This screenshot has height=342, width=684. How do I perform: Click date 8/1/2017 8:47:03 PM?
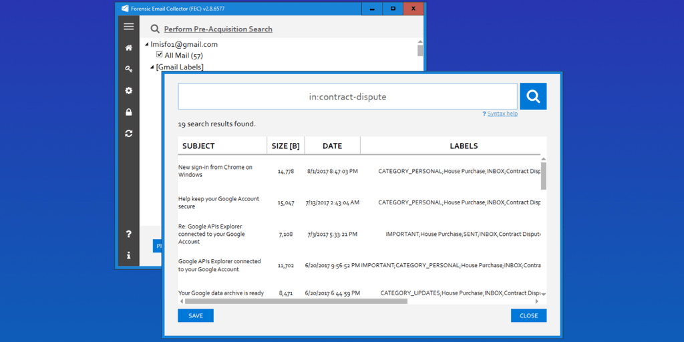333,171
